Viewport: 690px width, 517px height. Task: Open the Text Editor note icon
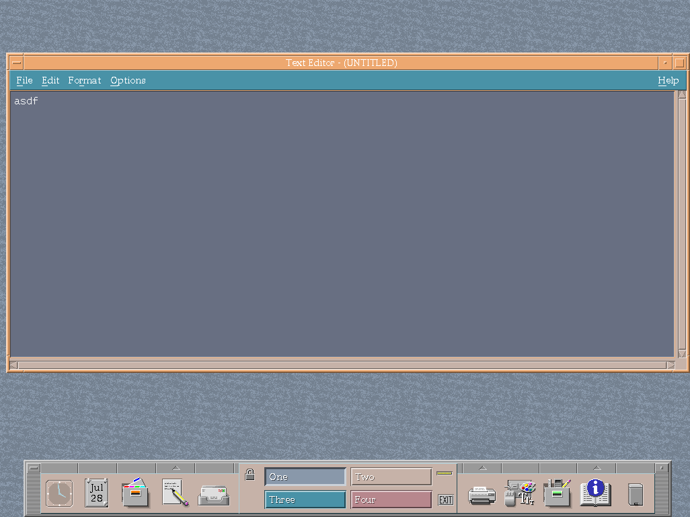(174, 493)
